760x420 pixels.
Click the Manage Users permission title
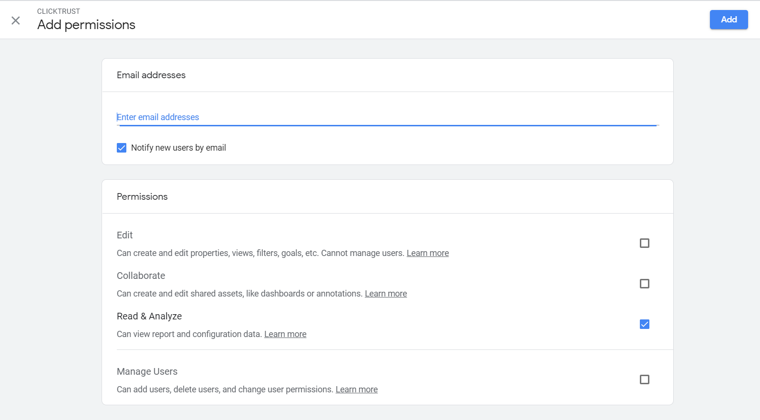[x=147, y=371]
